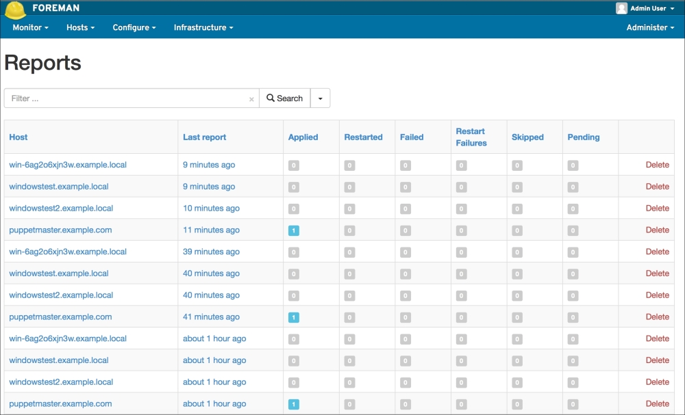Expand the Infrastructure dropdown menu

[x=203, y=27]
